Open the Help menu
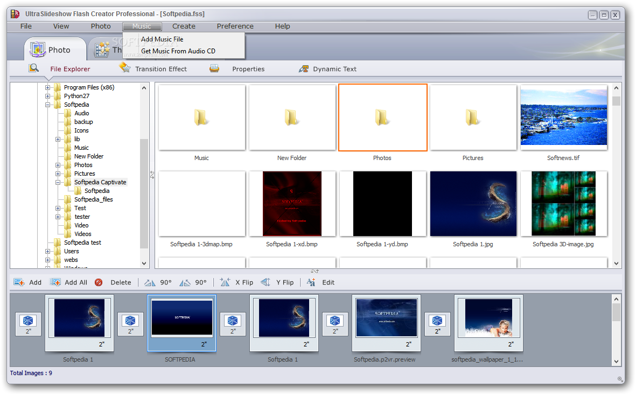Image resolution: width=636 pixels, height=395 pixels. pyautogui.click(x=282, y=26)
